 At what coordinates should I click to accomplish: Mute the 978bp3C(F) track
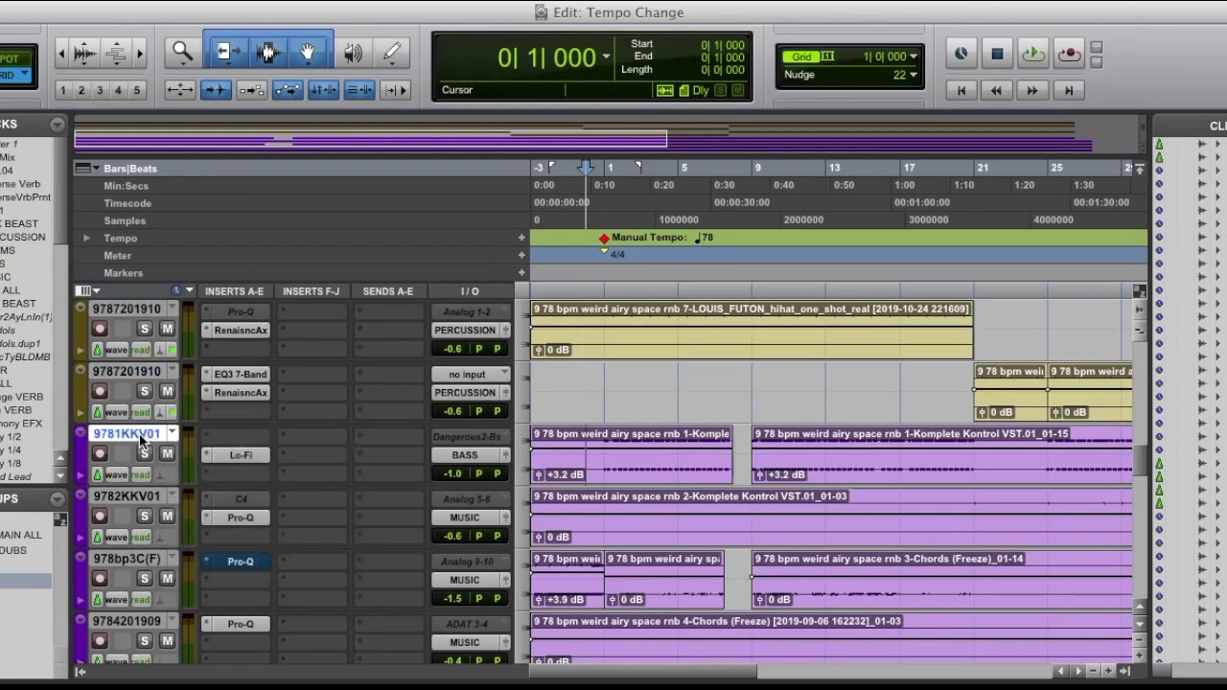pyautogui.click(x=167, y=578)
